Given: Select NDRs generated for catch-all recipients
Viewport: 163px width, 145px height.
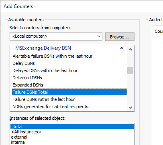Looking at the screenshot, I should click(51, 107).
